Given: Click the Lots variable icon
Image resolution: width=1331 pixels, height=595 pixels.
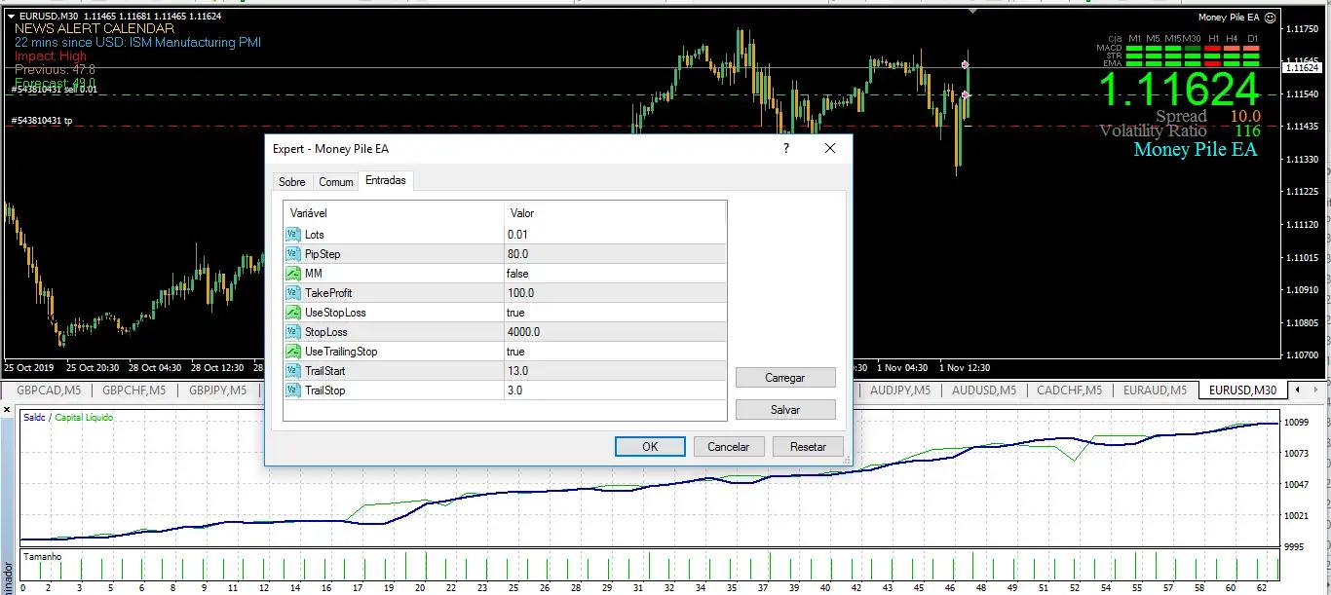Looking at the screenshot, I should coord(293,235).
